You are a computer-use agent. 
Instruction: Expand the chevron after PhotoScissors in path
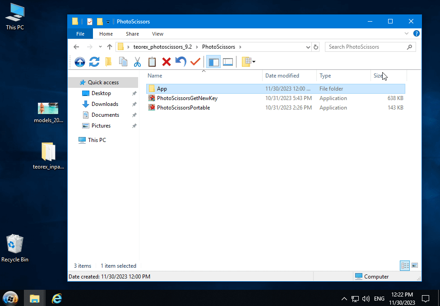240,47
